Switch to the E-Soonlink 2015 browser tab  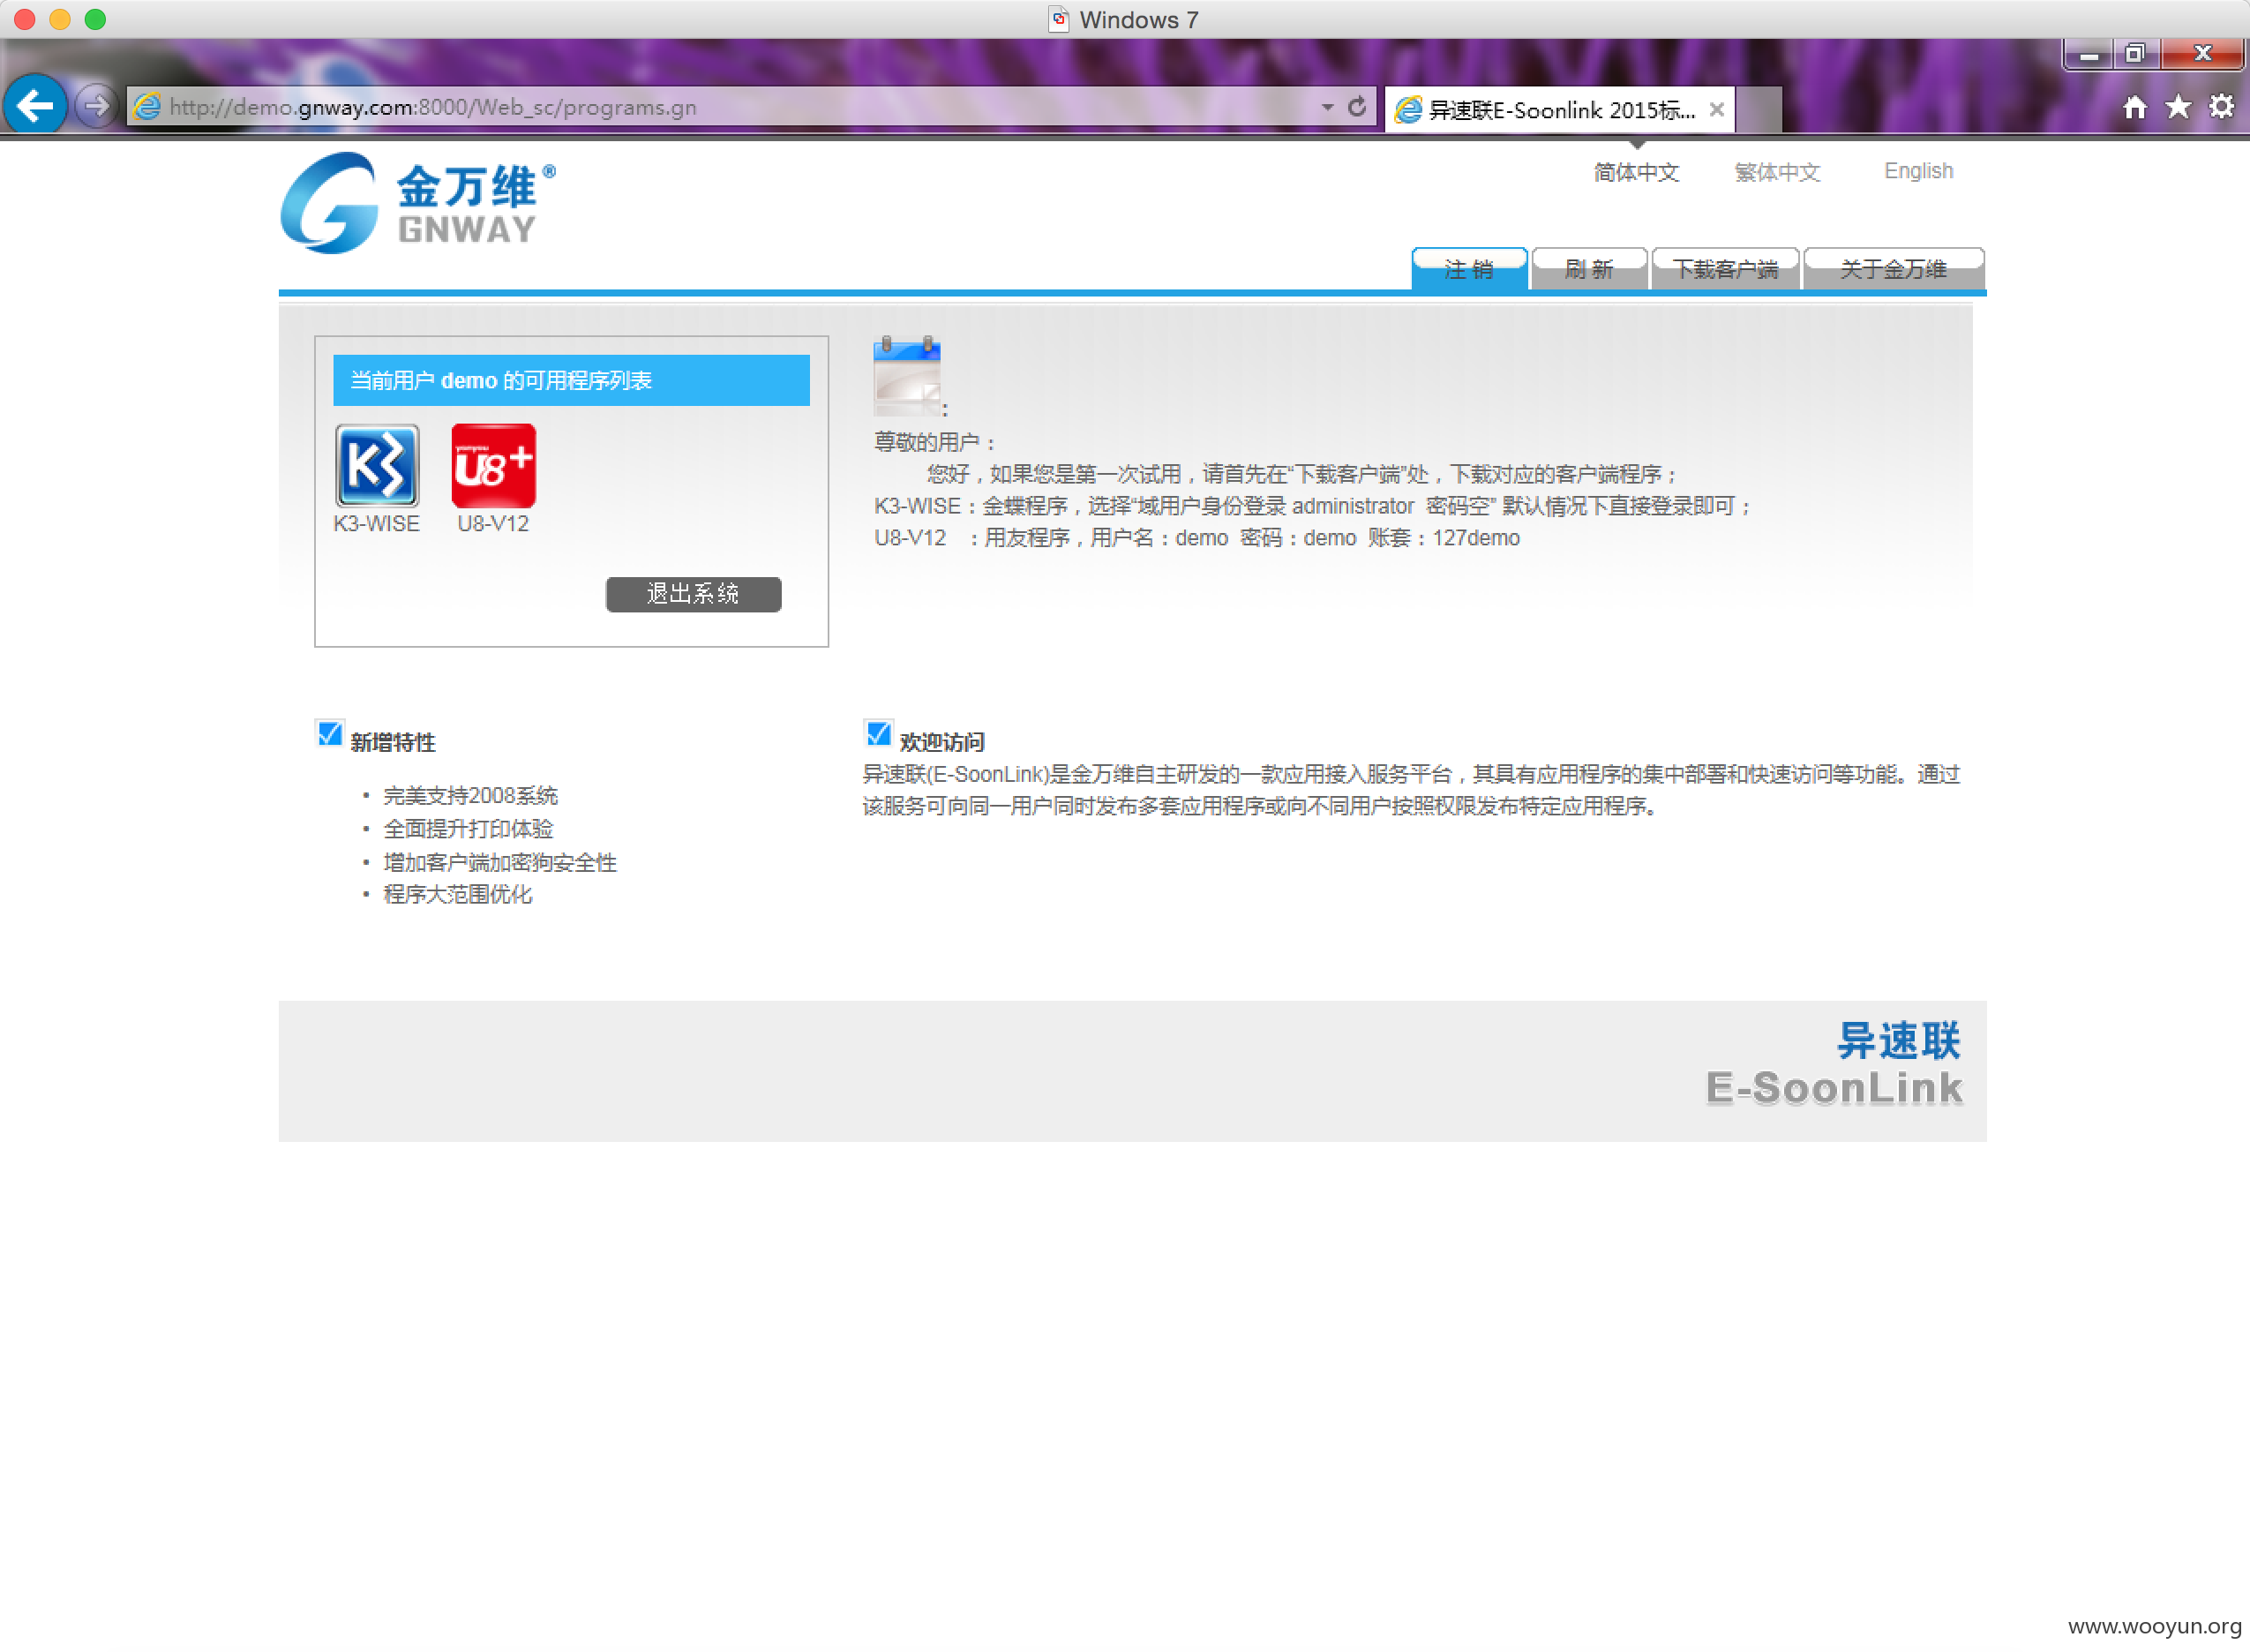point(1559,109)
